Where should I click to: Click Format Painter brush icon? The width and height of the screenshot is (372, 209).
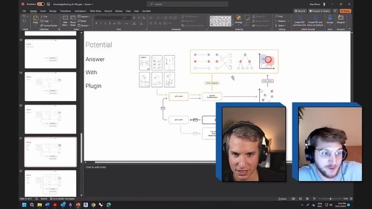tap(42, 26)
